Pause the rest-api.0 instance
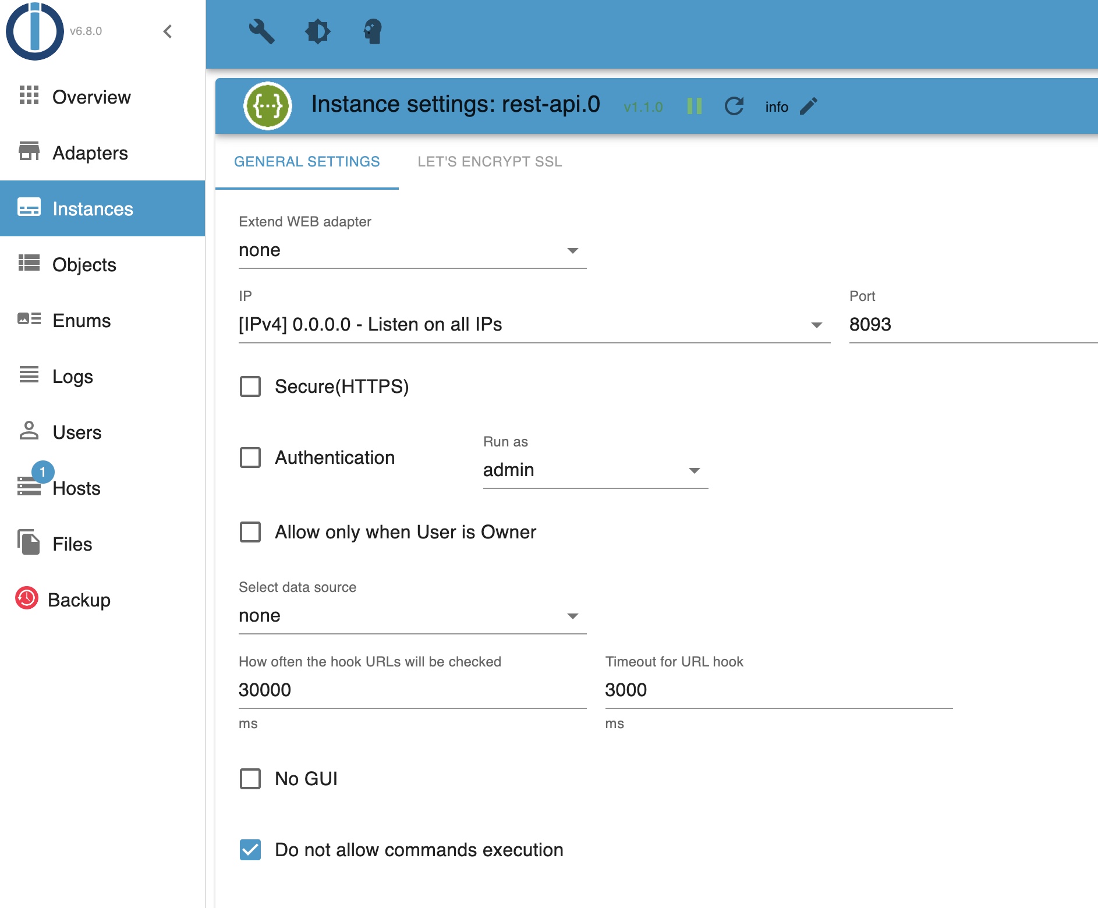1098x908 pixels. click(694, 106)
